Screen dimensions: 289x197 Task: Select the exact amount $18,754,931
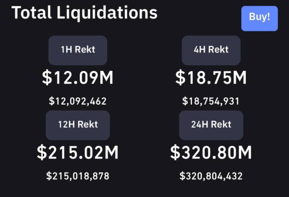pyautogui.click(x=211, y=101)
